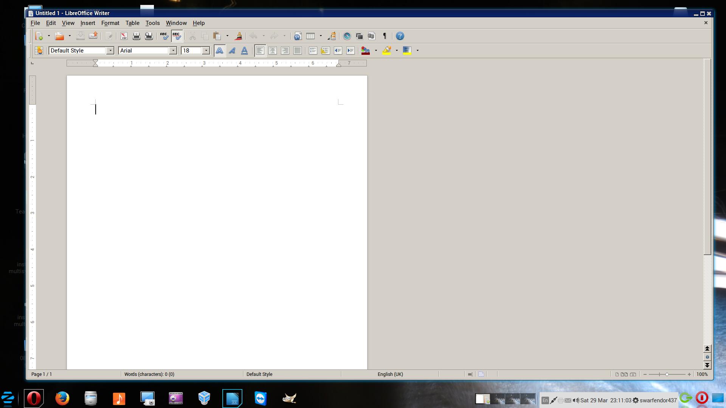Image resolution: width=726 pixels, height=408 pixels.
Task: Click English (UK) language in status bar
Action: tap(390, 374)
